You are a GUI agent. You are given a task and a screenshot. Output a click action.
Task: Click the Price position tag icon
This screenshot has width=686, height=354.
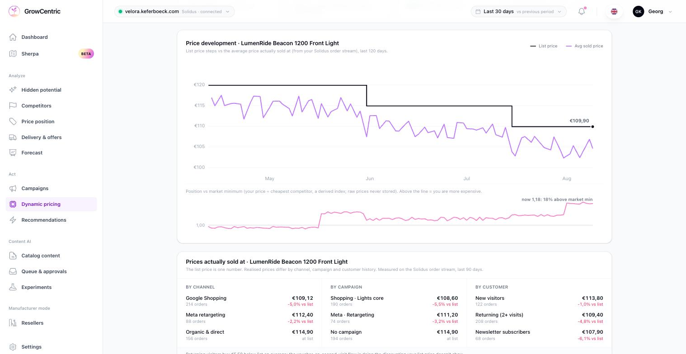(13, 121)
